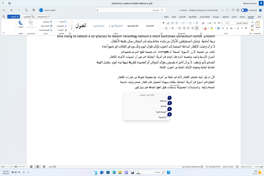This screenshot has width=264, height=176.
Task: Click the Clear All Formatting icon
Action: coord(203,23)
